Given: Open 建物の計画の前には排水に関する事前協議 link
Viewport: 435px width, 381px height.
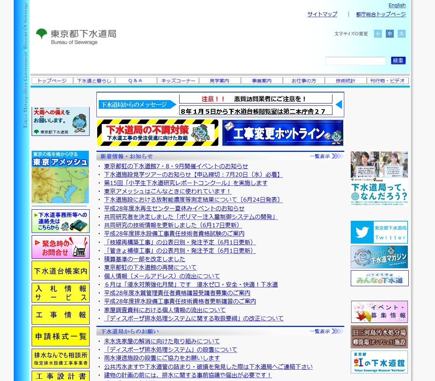Looking at the screenshot, I should (x=188, y=375).
